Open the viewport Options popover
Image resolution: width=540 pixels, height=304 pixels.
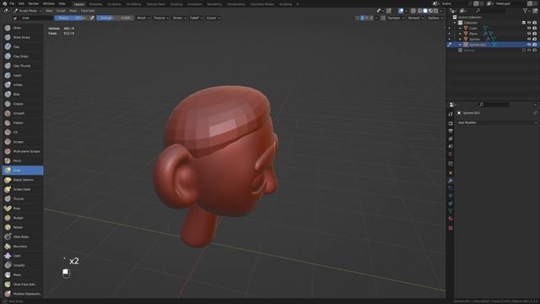[x=435, y=18]
